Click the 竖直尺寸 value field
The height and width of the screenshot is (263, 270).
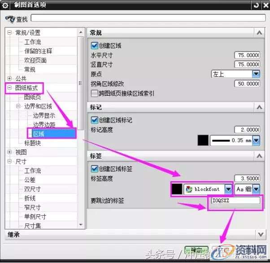click(x=247, y=64)
